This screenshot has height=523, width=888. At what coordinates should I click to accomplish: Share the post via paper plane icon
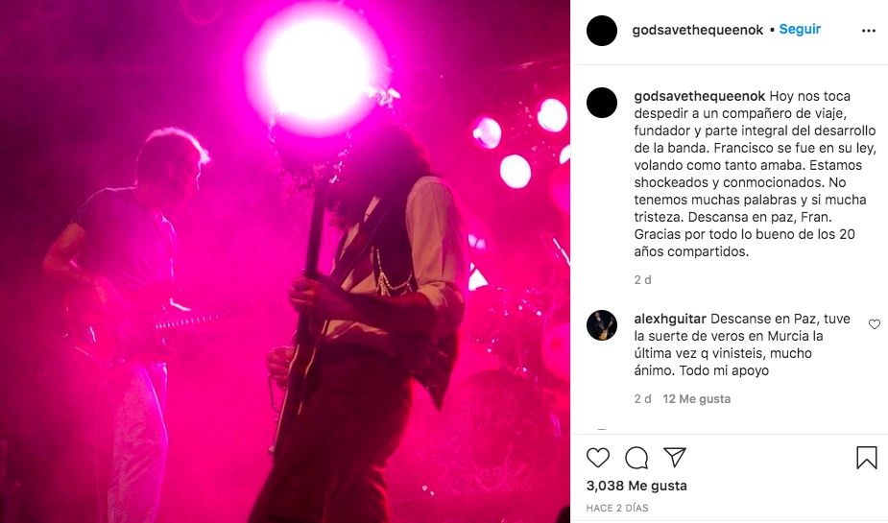675,458
